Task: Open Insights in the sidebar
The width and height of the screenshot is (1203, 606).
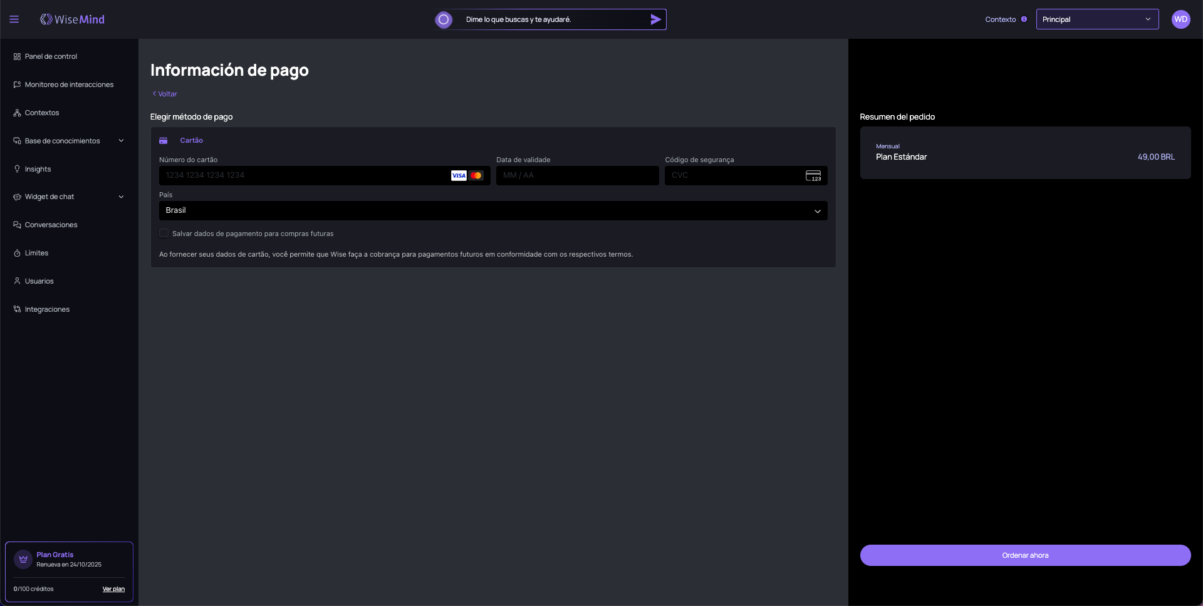Action: pyautogui.click(x=38, y=169)
